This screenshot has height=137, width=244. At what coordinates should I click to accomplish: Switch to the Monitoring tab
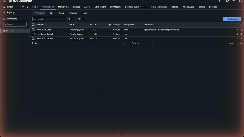(63, 7)
